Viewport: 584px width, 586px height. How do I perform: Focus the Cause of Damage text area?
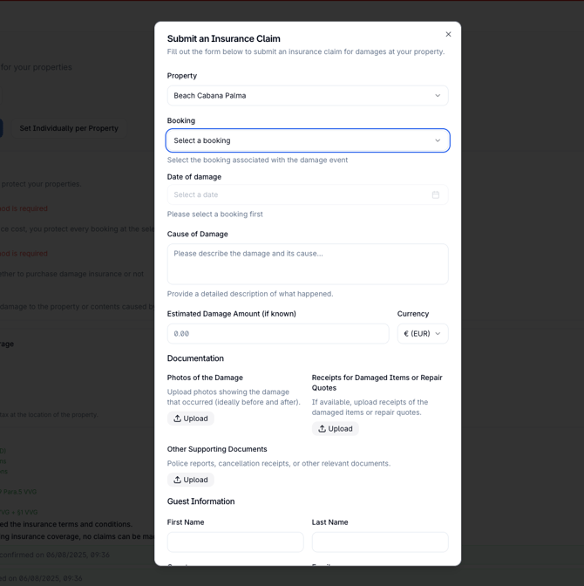coord(308,264)
